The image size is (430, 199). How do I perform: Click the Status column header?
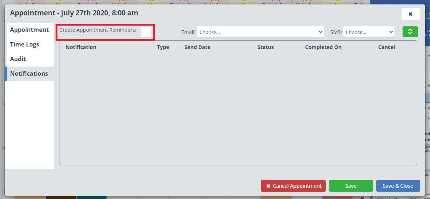(265, 47)
